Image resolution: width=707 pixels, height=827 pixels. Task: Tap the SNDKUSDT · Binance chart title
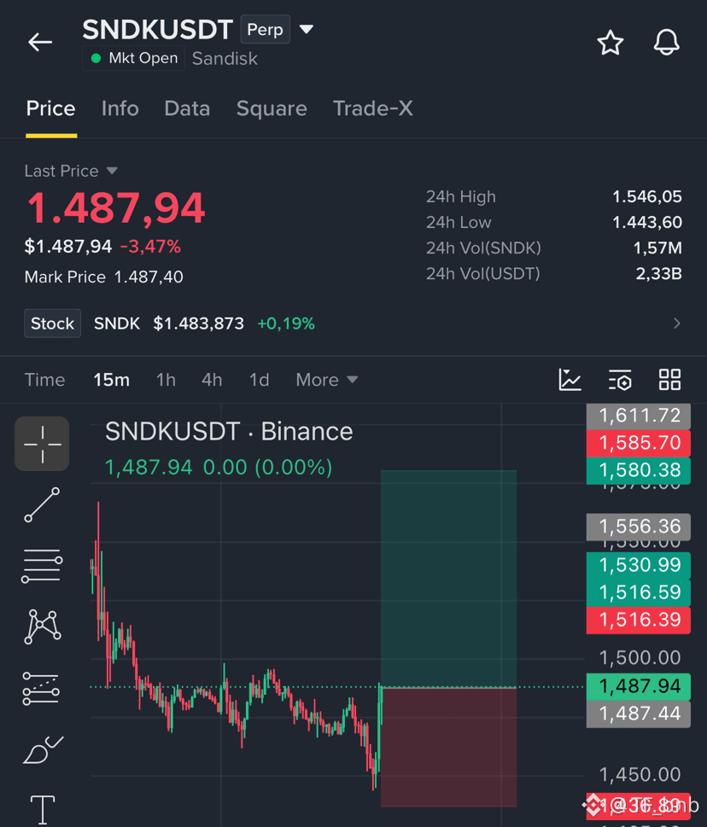[x=229, y=432]
